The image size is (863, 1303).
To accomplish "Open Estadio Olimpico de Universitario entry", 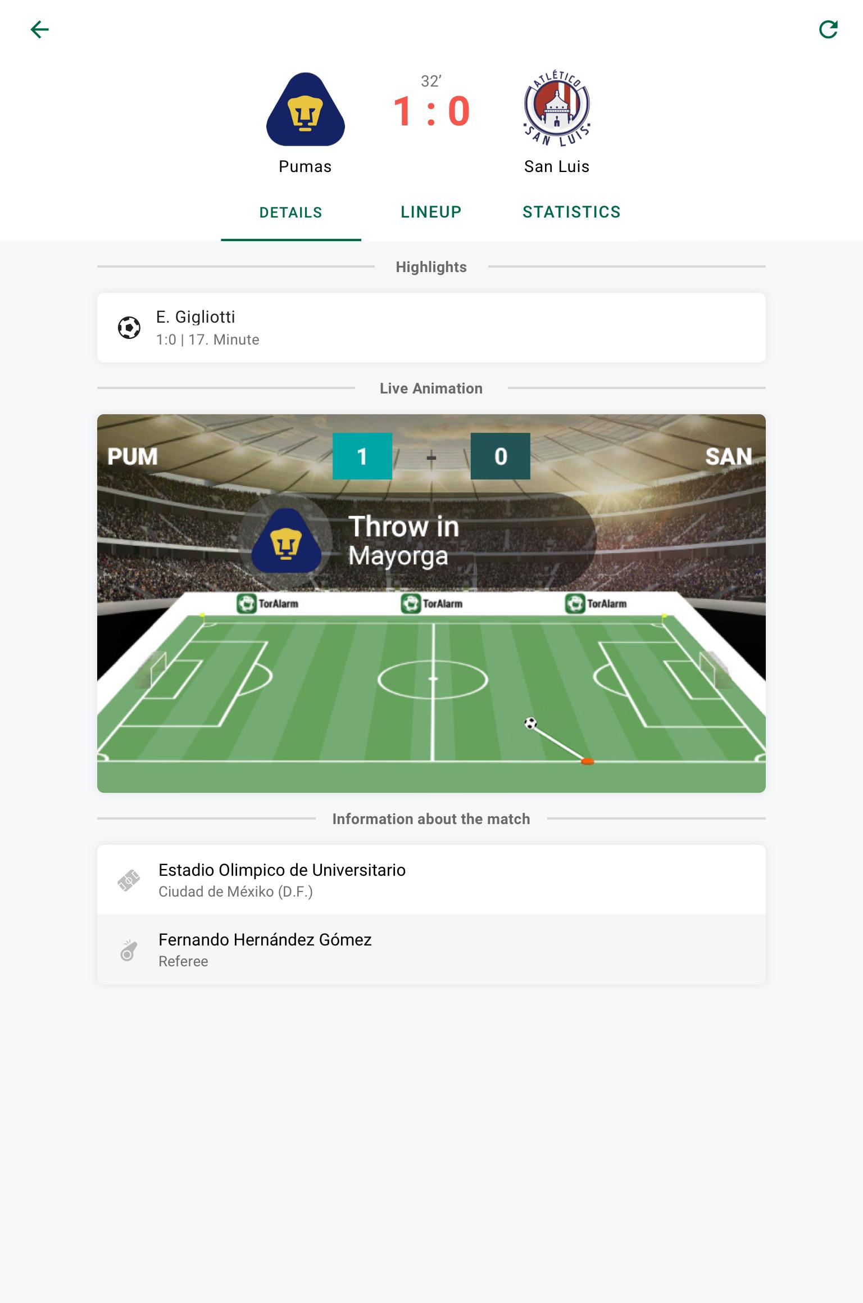I will point(431,880).
